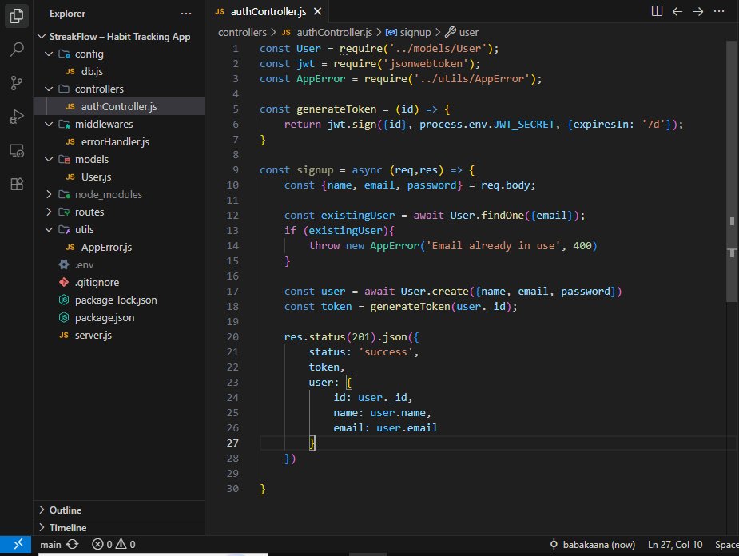Select the authController.js editor tab
739x556 pixels.
[x=268, y=11]
